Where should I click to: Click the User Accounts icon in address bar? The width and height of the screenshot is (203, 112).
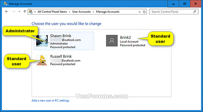click(31, 11)
